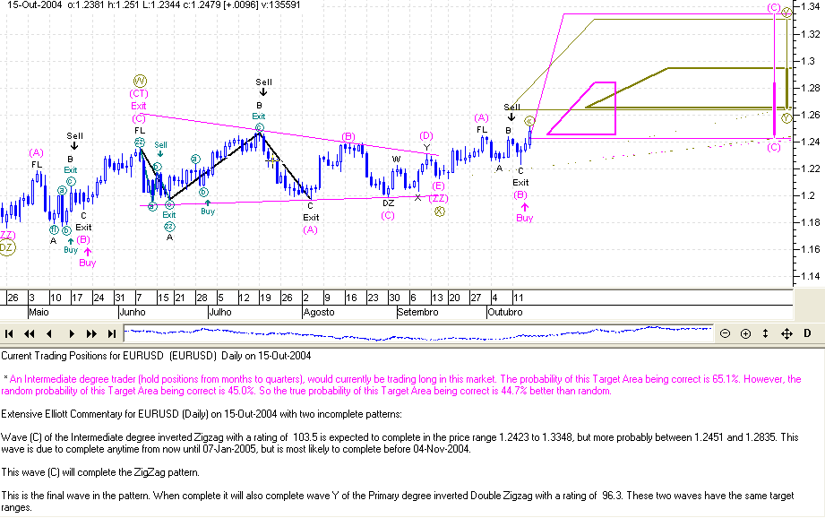
Task: Click the Maio month label on timeline
Action: pos(39,312)
